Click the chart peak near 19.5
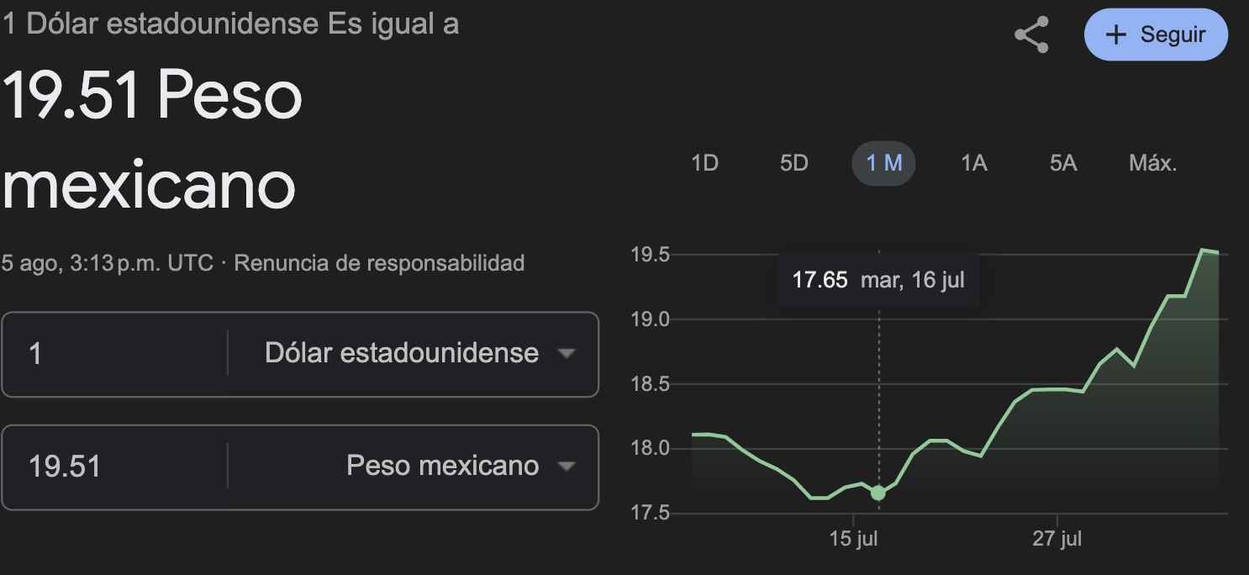The height and width of the screenshot is (575, 1249). [1203, 250]
